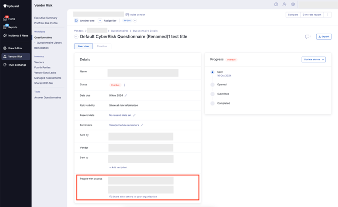Screen dimensions: 338x207
Task: Open Home from the sidebar
Action: pyautogui.click(x=11, y=19)
